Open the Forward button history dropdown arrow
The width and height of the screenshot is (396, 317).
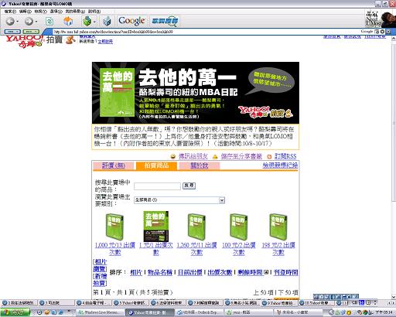point(36,22)
